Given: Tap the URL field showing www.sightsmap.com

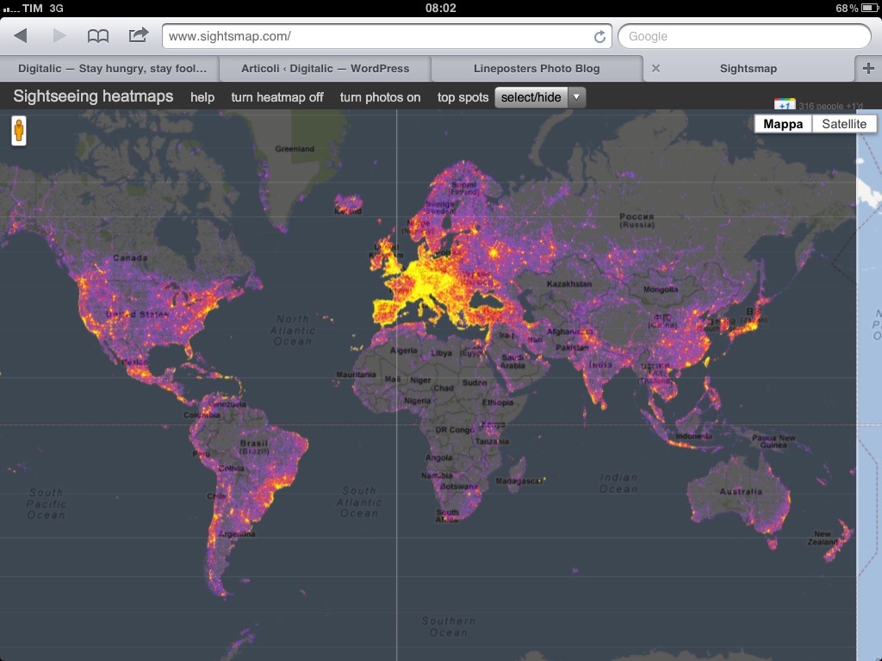Looking at the screenshot, I should [387, 36].
